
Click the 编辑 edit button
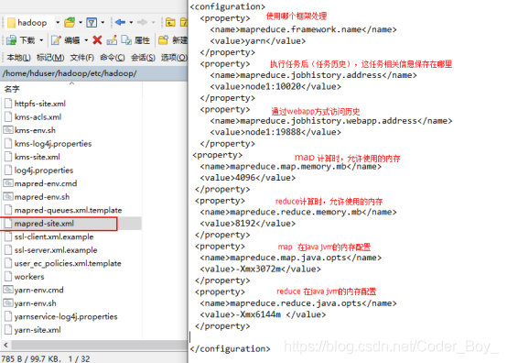point(65,40)
